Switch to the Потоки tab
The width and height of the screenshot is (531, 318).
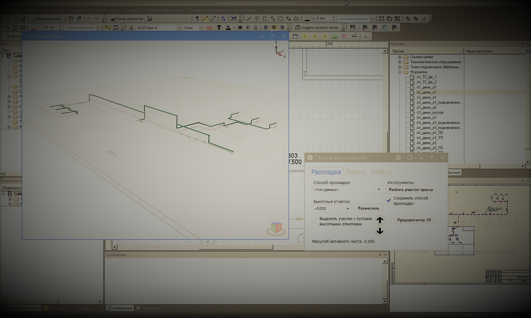[356, 172]
